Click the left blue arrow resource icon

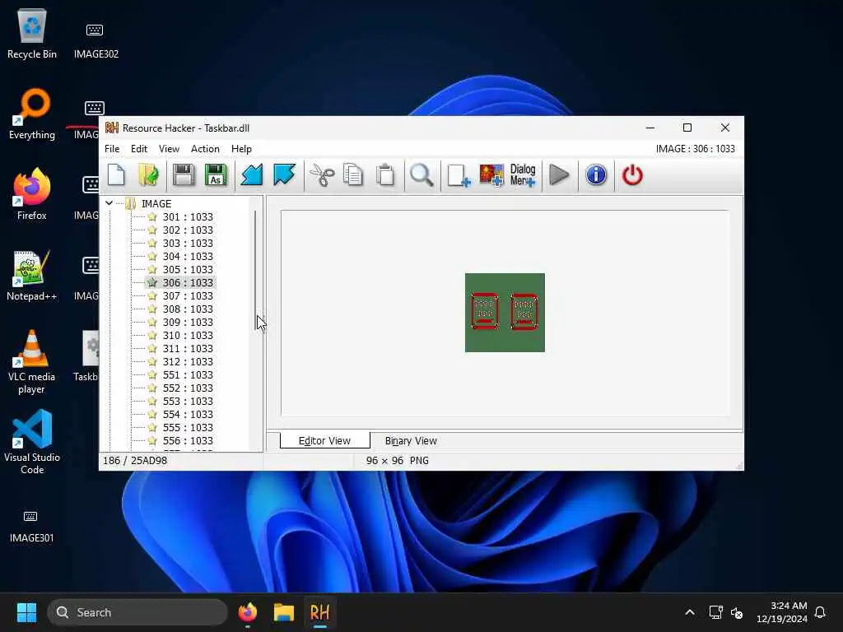click(252, 175)
